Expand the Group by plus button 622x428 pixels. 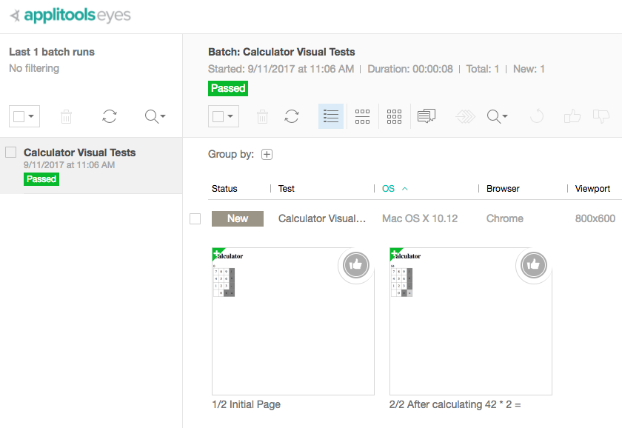pyautogui.click(x=267, y=155)
